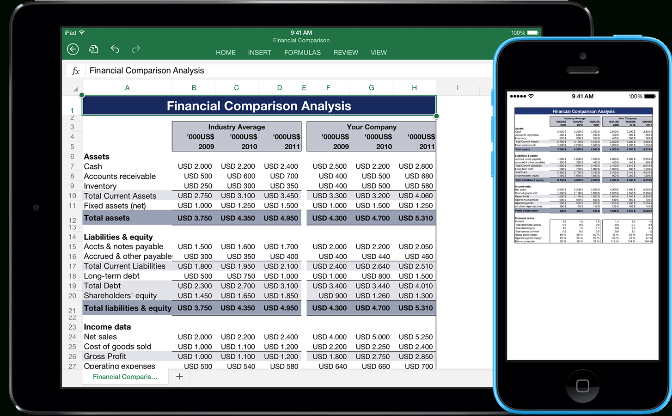Select row 12 by its row number
This screenshot has height=416, width=672.
tap(73, 218)
